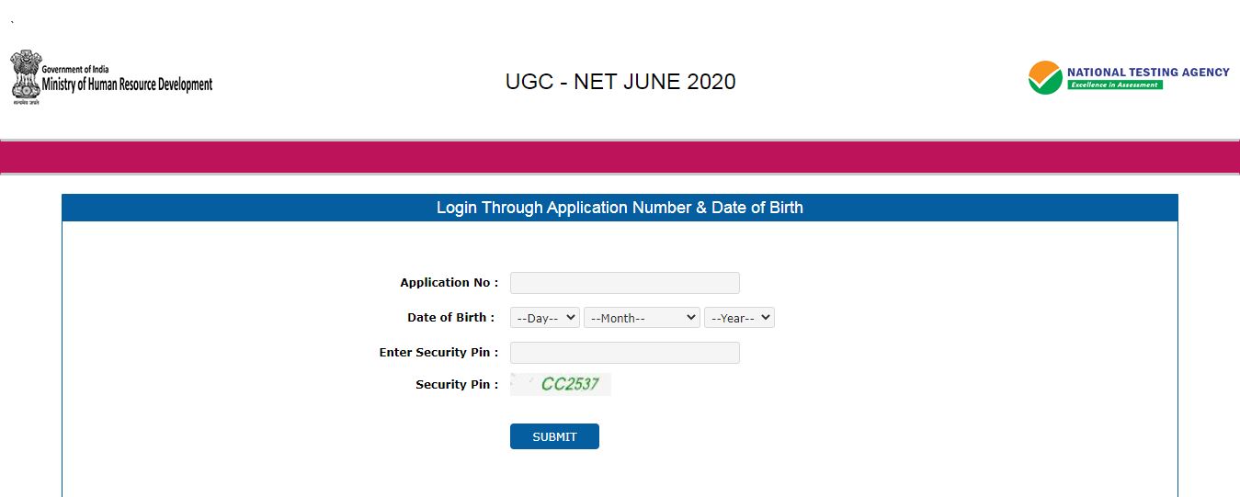Click the National Testing Agency title text
1240x497 pixels.
1148,72
